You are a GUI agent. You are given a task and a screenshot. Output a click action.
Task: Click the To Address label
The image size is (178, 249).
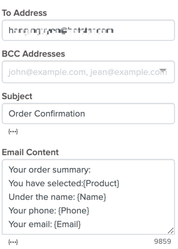pos(24,13)
